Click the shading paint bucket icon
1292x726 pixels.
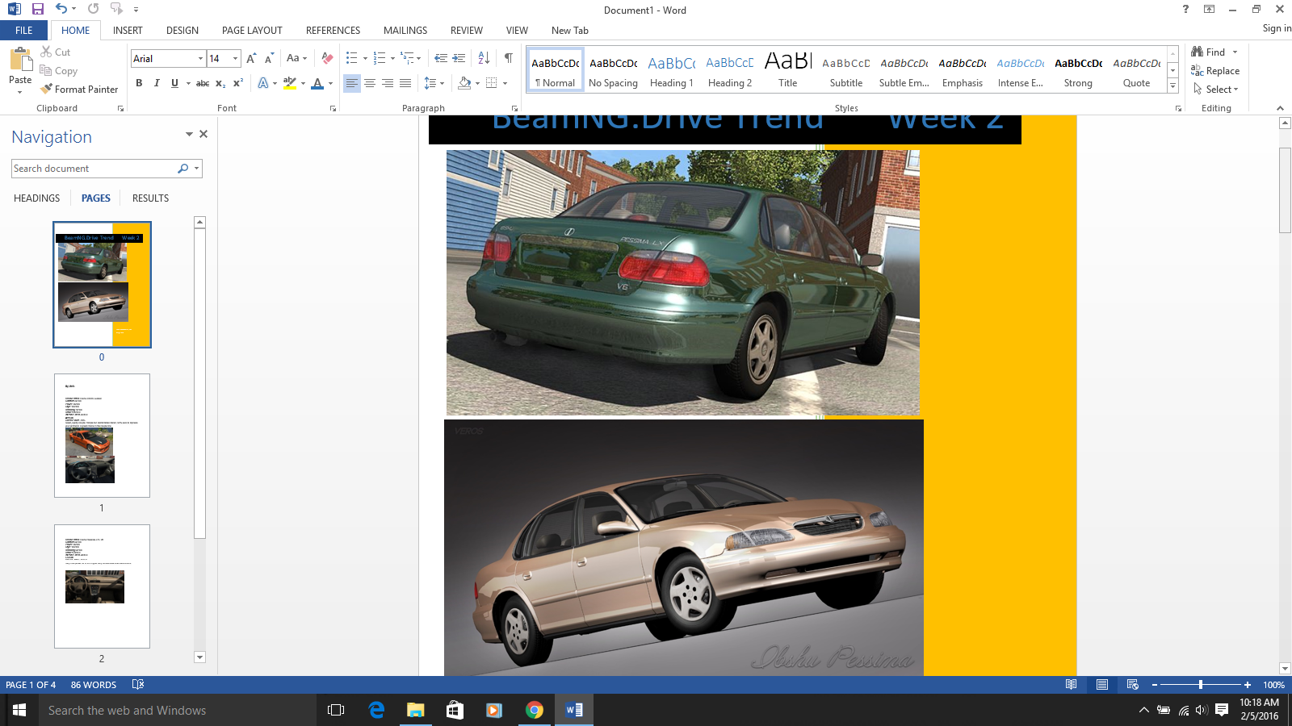pyautogui.click(x=464, y=83)
